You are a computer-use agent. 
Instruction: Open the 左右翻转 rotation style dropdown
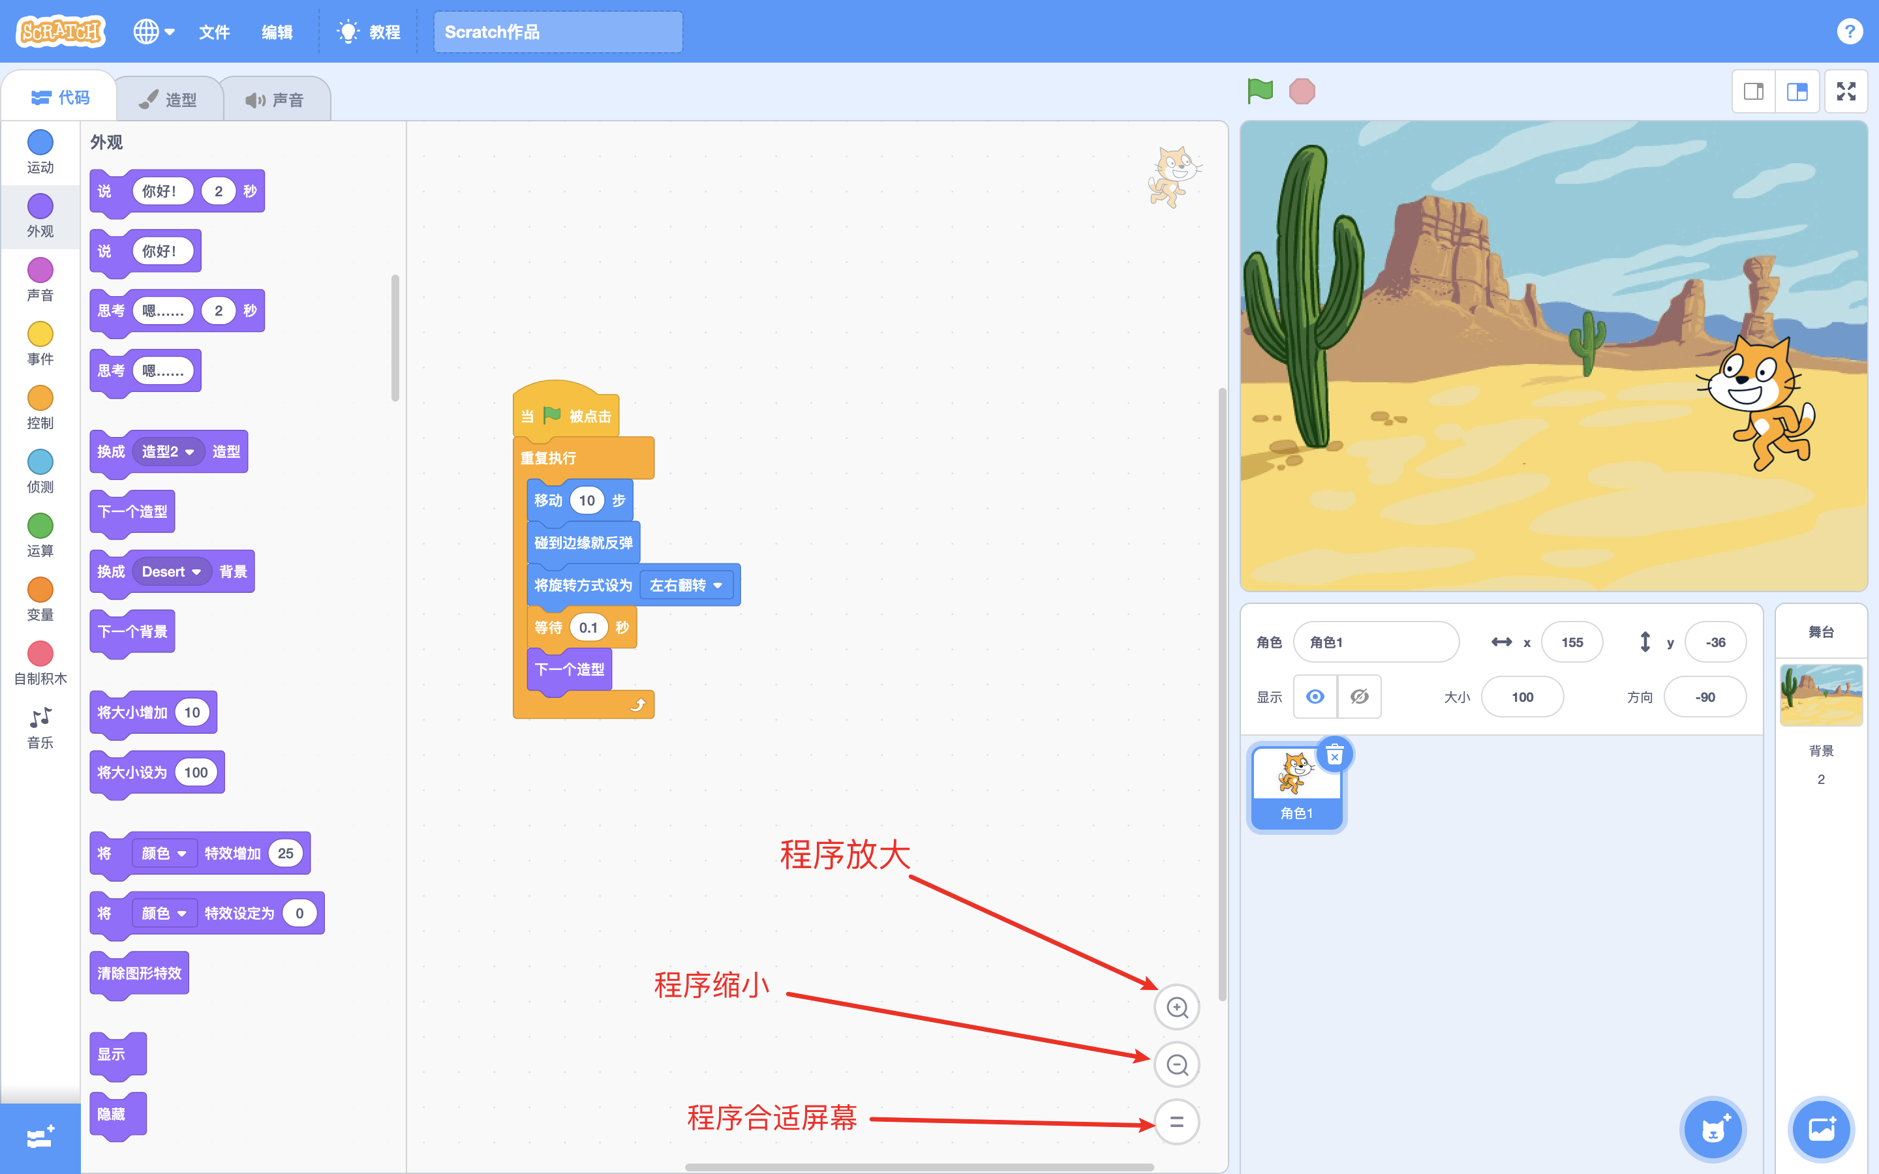[x=686, y=584]
